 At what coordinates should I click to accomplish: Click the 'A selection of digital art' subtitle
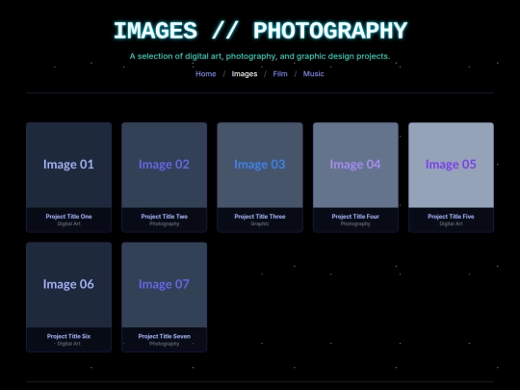coord(260,56)
